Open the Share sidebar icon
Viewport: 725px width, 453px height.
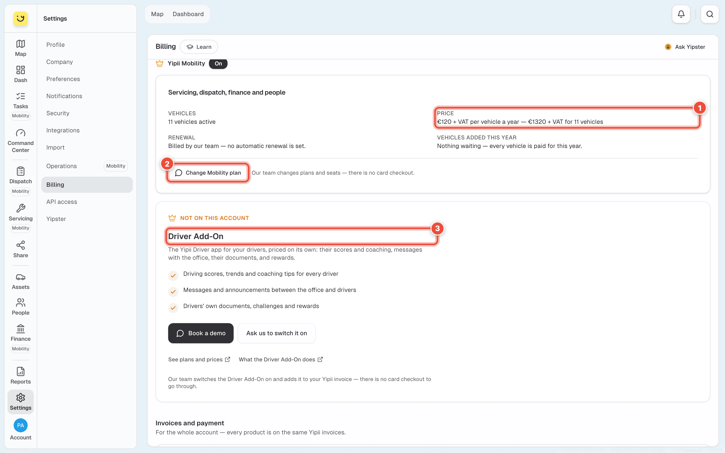click(x=20, y=249)
